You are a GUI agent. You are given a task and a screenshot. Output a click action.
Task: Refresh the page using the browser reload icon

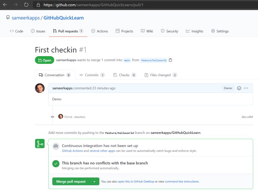coord(25,5)
